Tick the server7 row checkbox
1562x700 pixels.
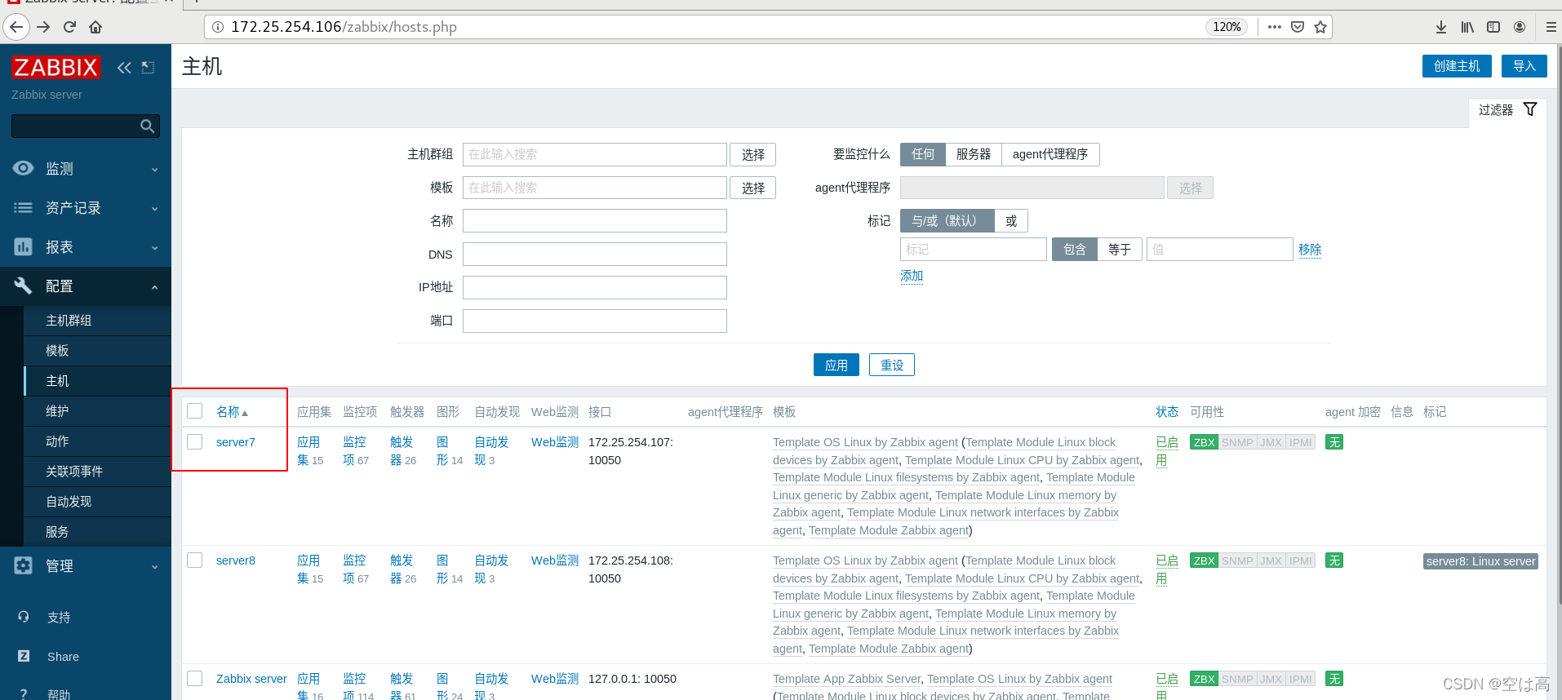(194, 441)
